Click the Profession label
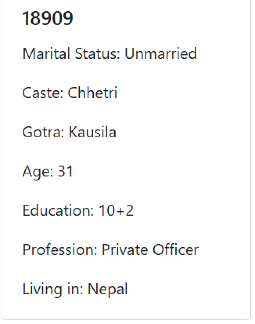 60,250
